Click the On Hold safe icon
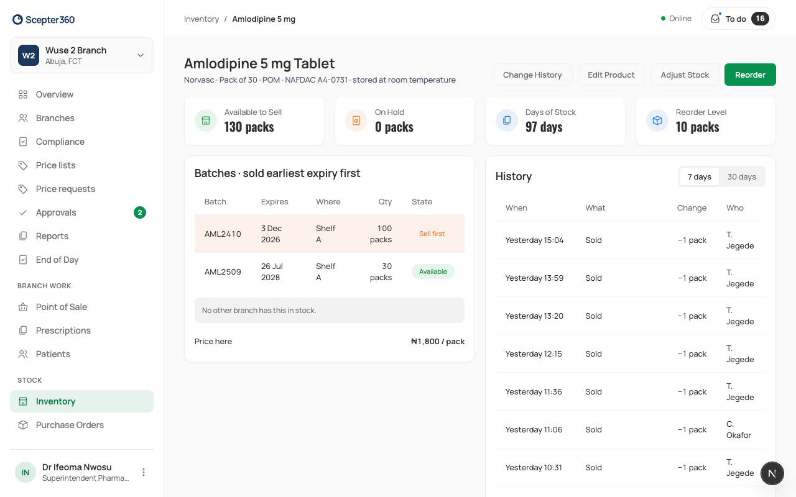This screenshot has height=497, width=796. pyautogui.click(x=356, y=121)
